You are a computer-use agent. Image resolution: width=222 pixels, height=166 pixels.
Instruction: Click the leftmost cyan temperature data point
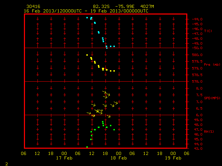(x=87, y=18)
